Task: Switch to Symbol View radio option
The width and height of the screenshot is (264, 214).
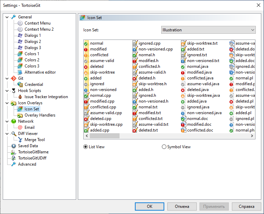Action: pyautogui.click(x=164, y=147)
